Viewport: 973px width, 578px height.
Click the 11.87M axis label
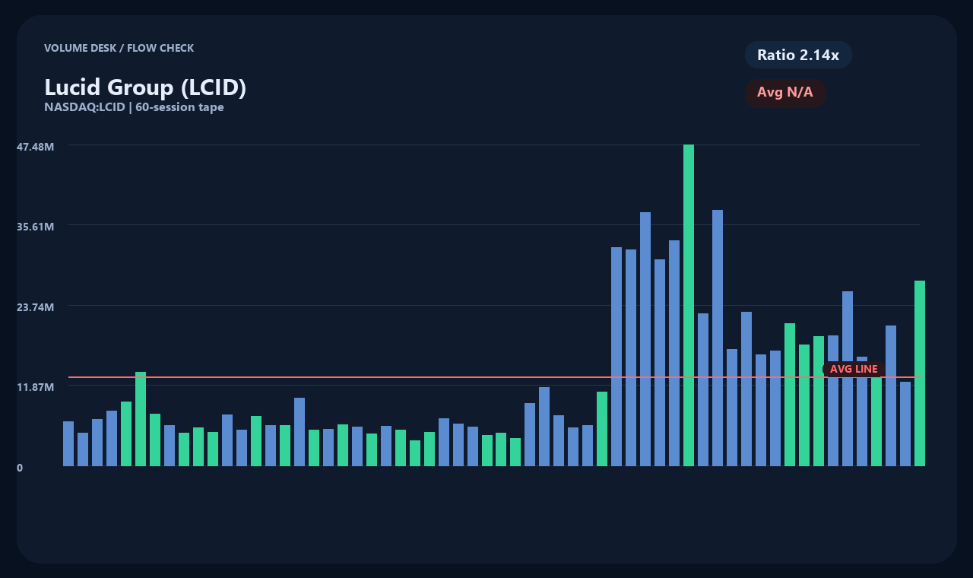point(36,387)
